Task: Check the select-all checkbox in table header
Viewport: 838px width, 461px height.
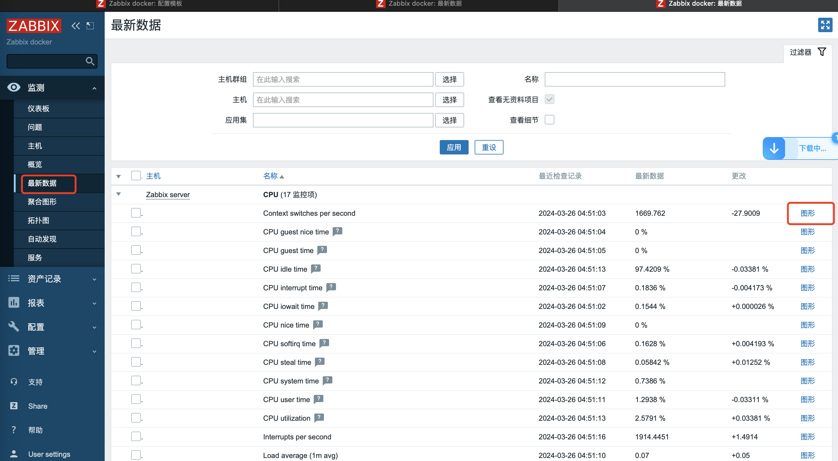Action: tap(136, 176)
